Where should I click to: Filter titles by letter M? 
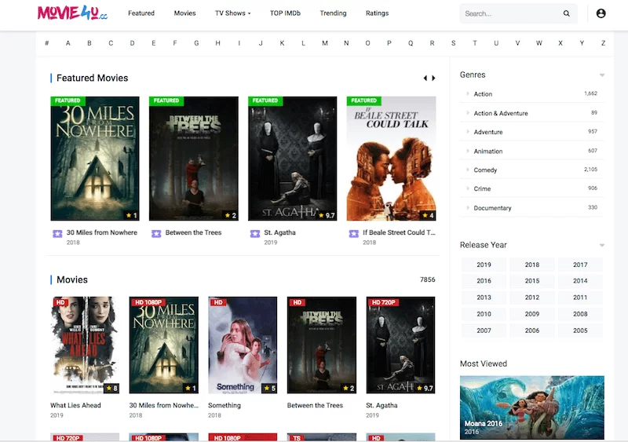325,43
